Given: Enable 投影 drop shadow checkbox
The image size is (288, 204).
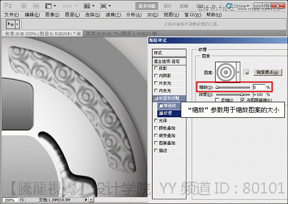Looking at the screenshot, I should point(156,68).
